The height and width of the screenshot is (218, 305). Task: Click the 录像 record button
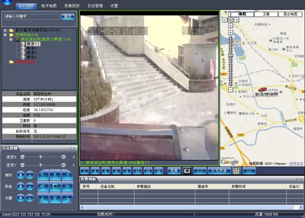click(x=174, y=171)
